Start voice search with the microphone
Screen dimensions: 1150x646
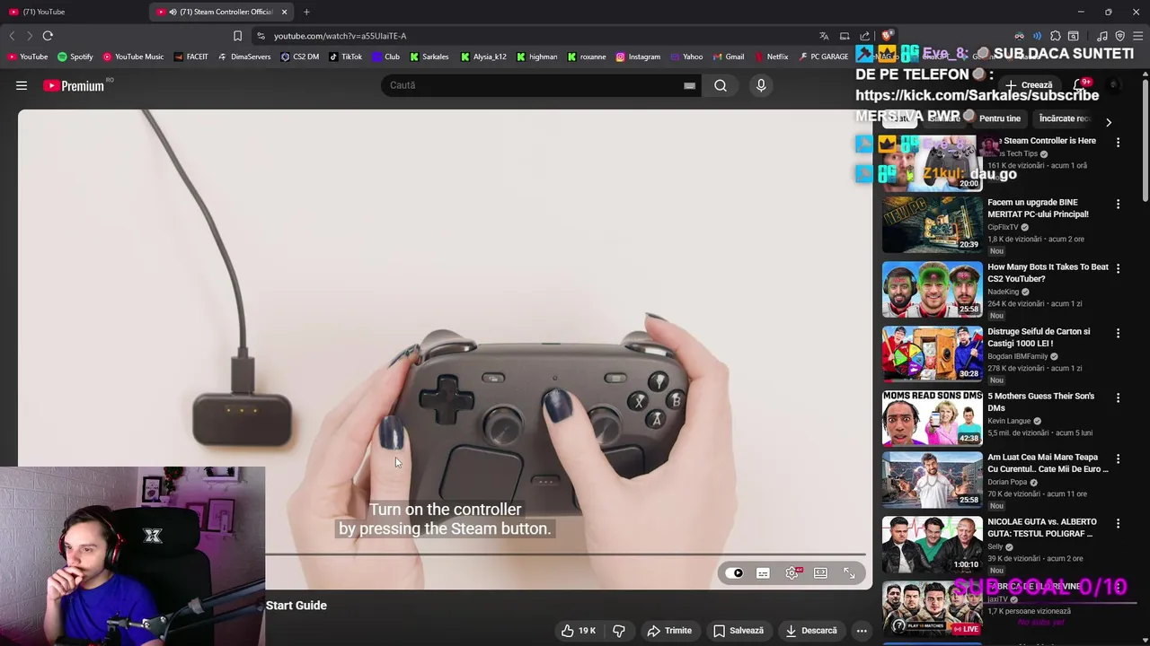761,86
